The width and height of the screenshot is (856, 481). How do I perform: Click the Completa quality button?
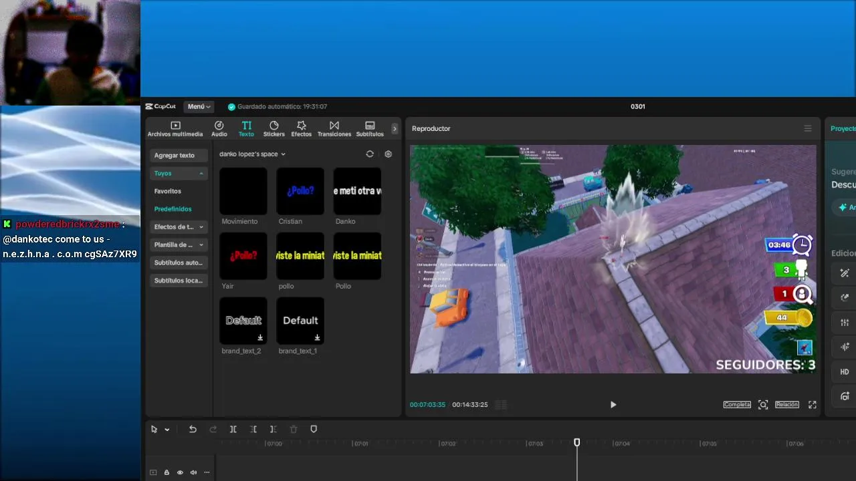pyautogui.click(x=737, y=404)
